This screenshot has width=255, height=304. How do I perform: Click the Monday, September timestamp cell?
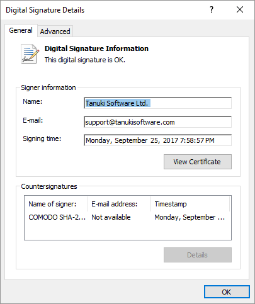(190, 217)
